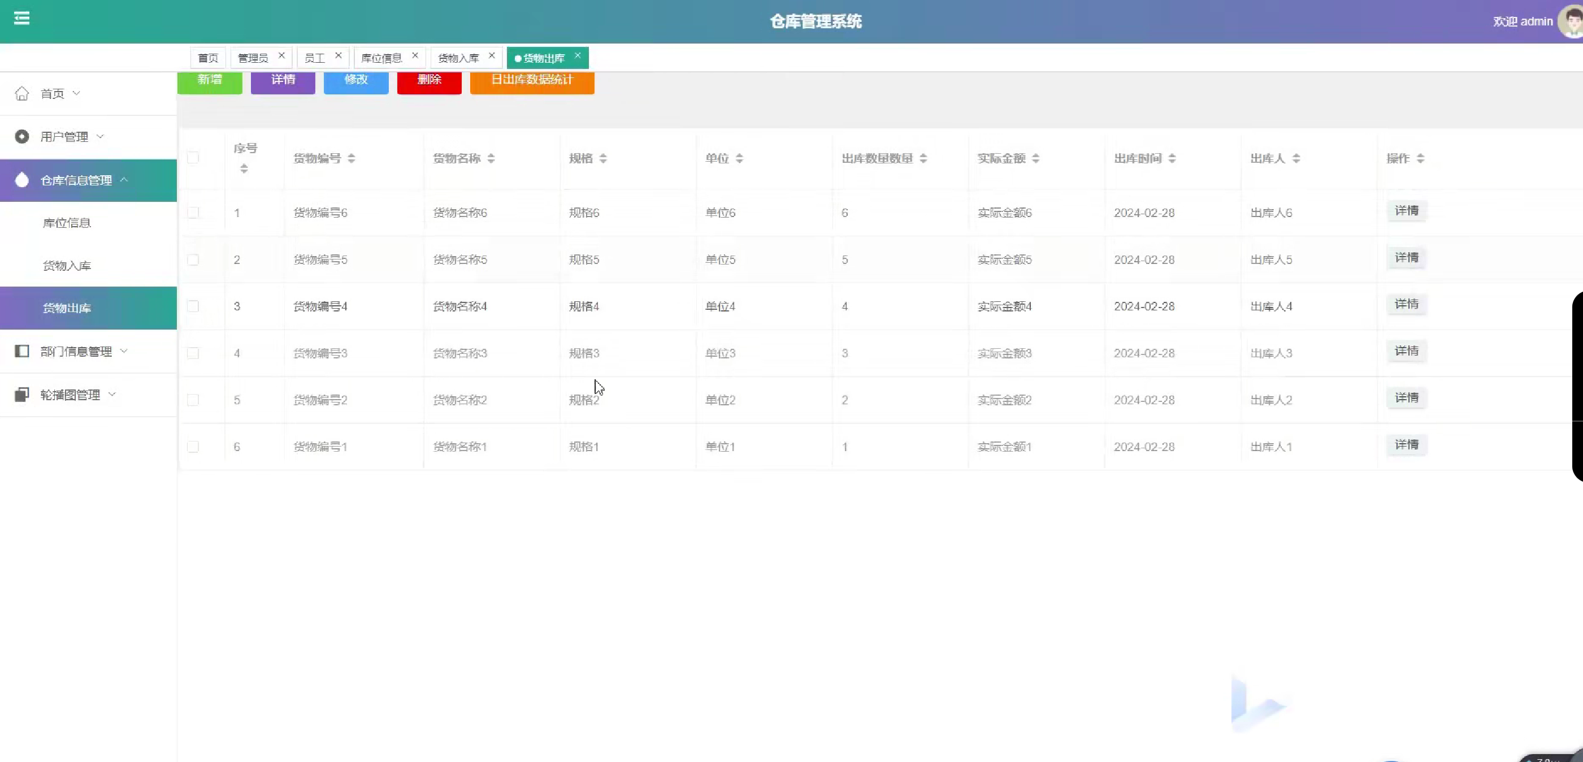The image size is (1583, 762).
Task: Open 货物入库 in the sidebar
Action: [x=67, y=266]
